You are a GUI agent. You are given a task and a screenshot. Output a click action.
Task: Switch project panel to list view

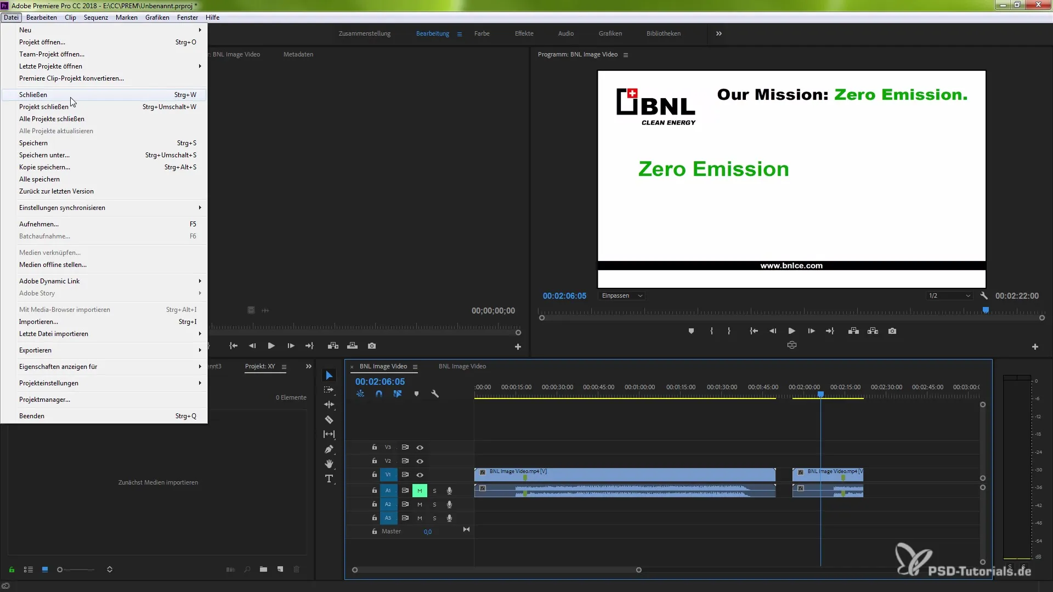(29, 570)
